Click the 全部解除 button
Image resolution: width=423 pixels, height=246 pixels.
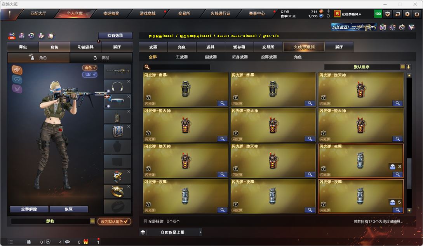(x=29, y=209)
